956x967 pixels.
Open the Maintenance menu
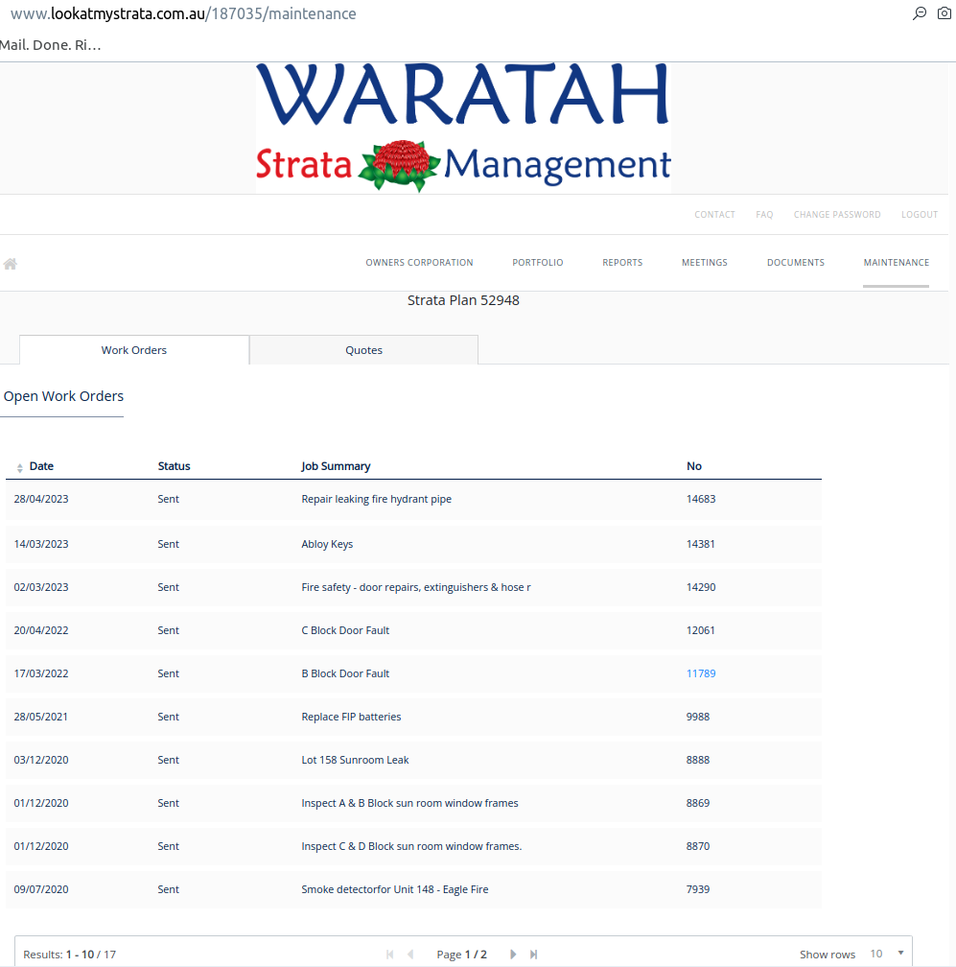(x=897, y=263)
